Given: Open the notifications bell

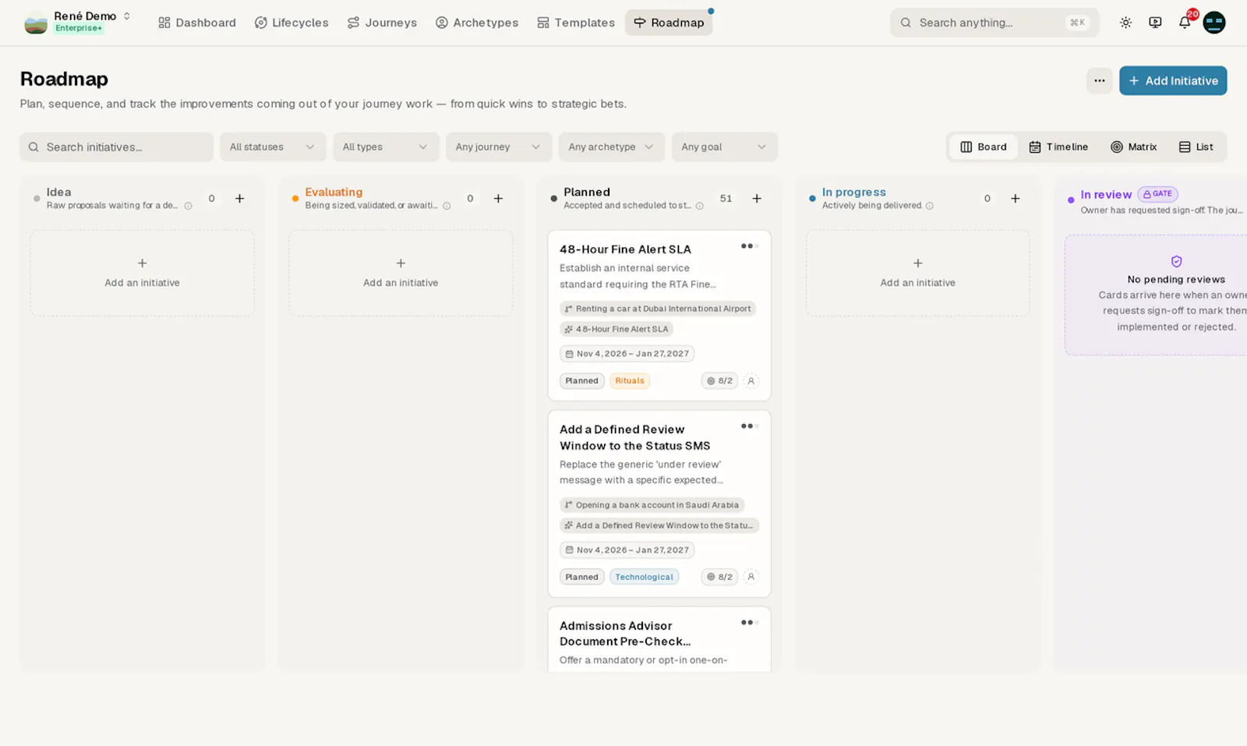Looking at the screenshot, I should 1185,23.
